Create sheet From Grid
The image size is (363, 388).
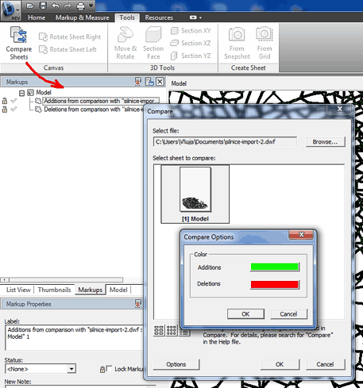pyautogui.click(x=265, y=43)
